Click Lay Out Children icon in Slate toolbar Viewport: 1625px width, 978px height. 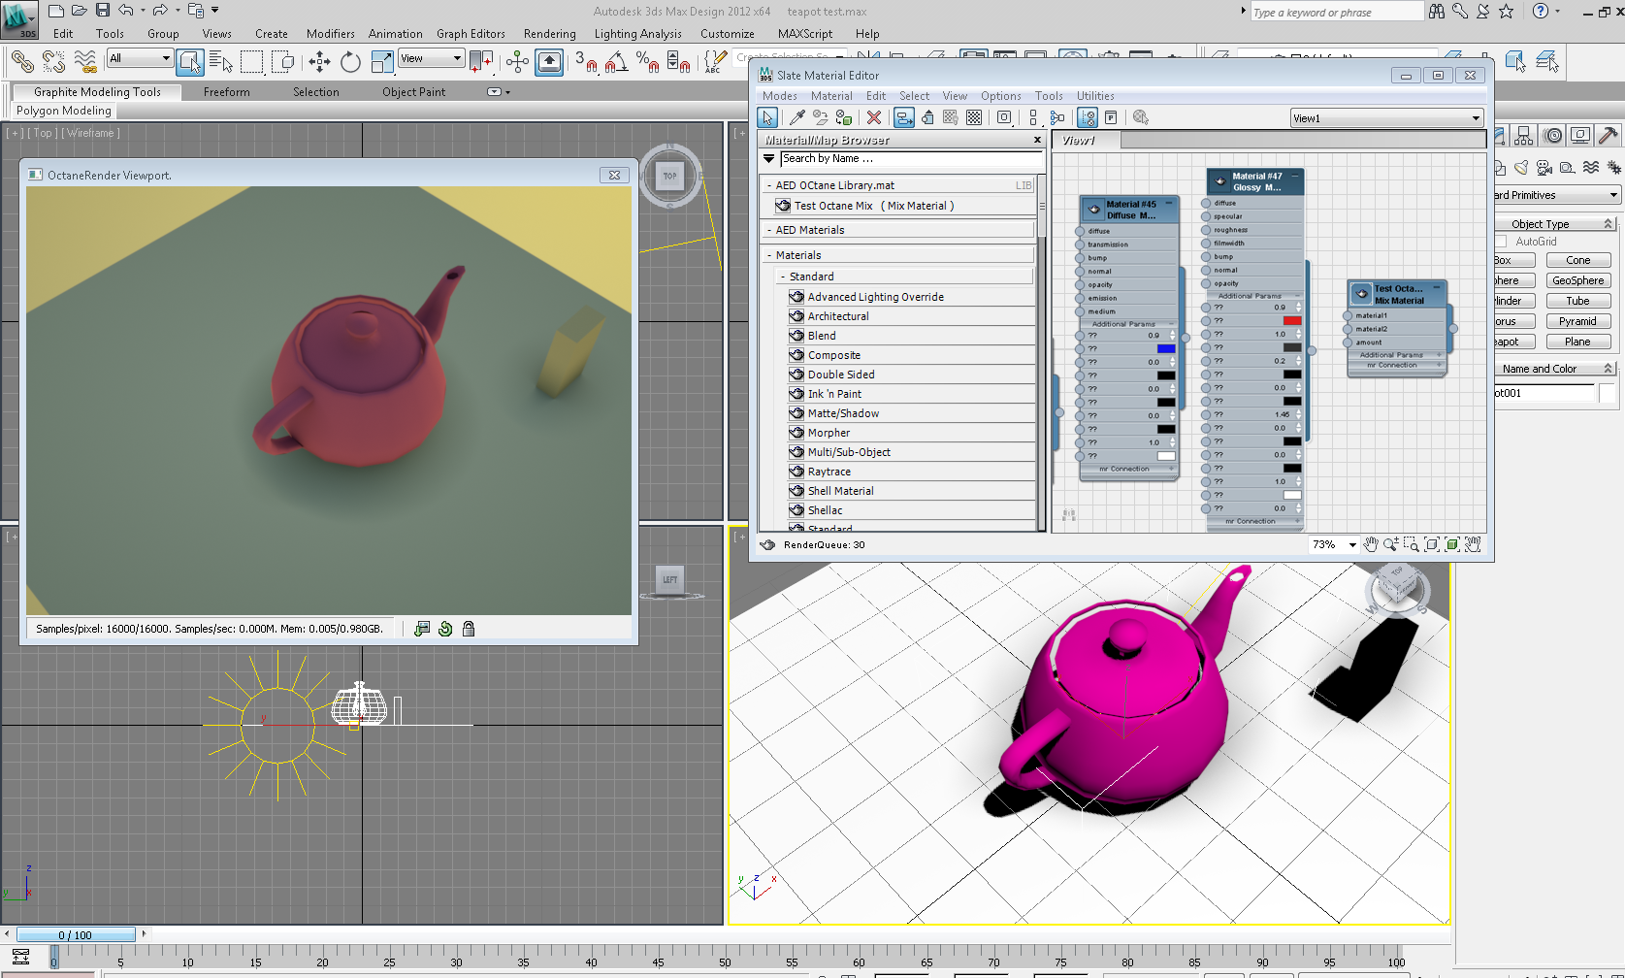coord(1057,117)
